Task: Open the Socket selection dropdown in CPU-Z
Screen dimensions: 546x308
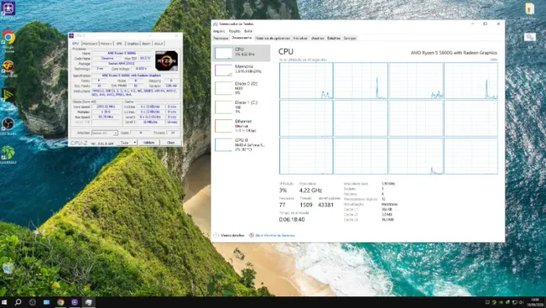Action: (x=105, y=133)
